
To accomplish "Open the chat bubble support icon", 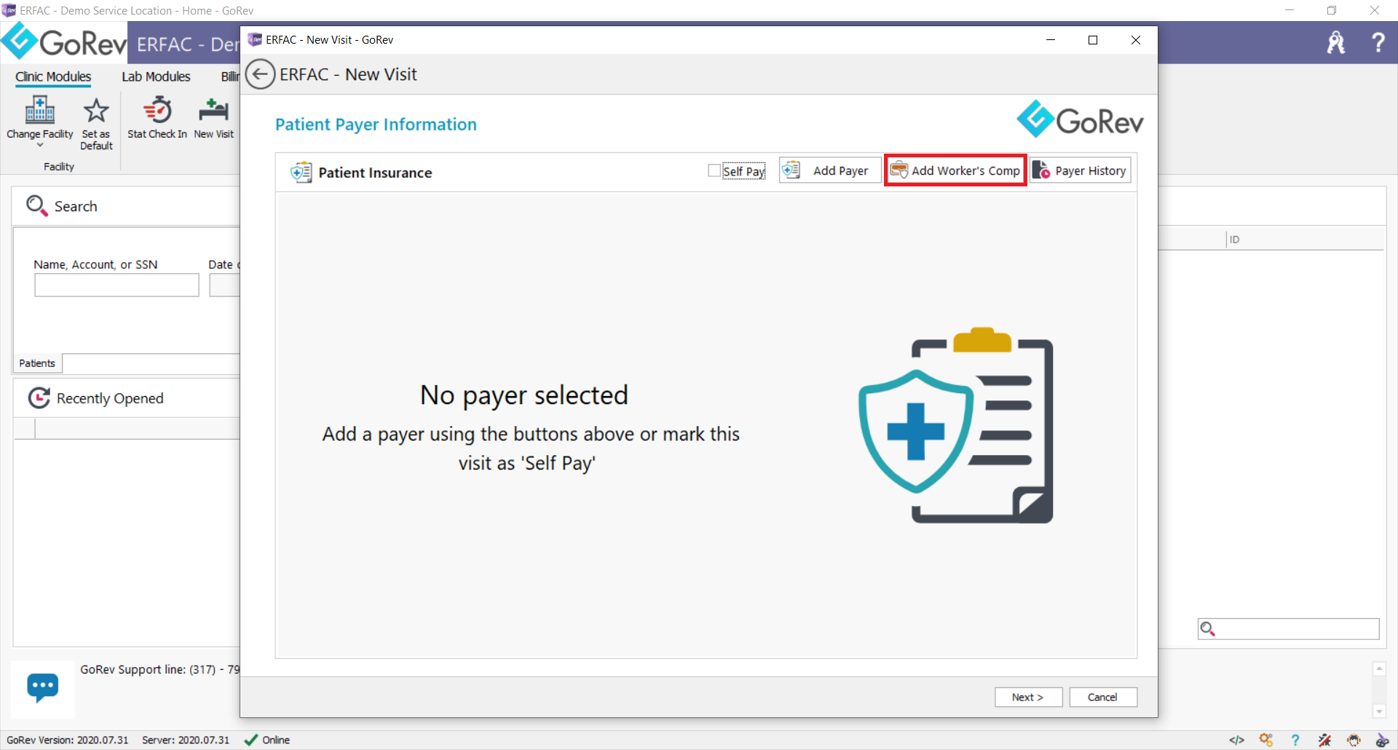I will click(43, 687).
